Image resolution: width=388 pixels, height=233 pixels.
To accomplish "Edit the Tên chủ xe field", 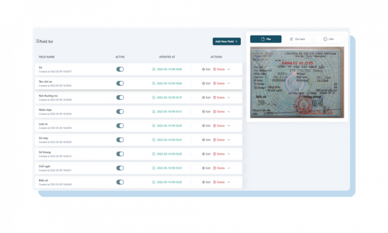I will coord(206,83).
